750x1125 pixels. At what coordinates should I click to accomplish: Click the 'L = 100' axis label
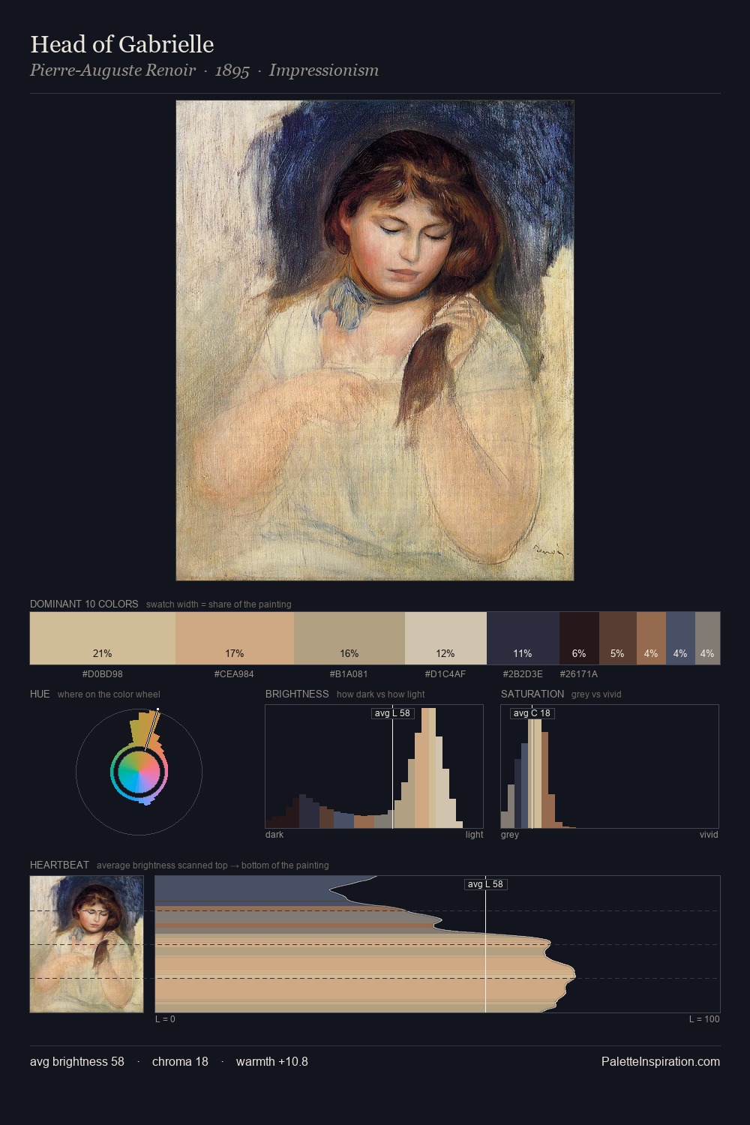pos(704,1019)
